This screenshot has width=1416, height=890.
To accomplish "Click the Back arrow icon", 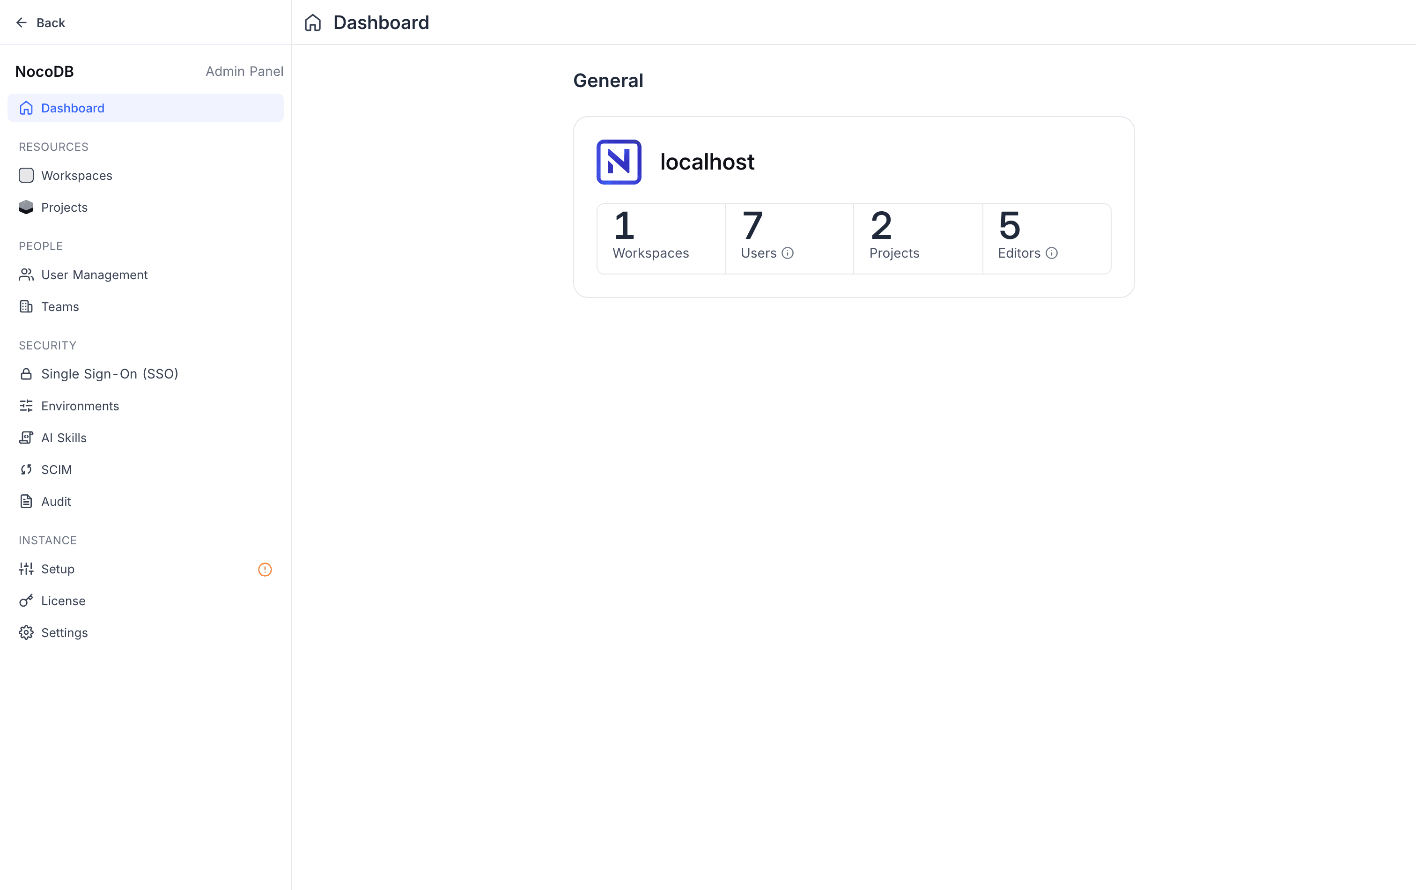I will tap(22, 22).
